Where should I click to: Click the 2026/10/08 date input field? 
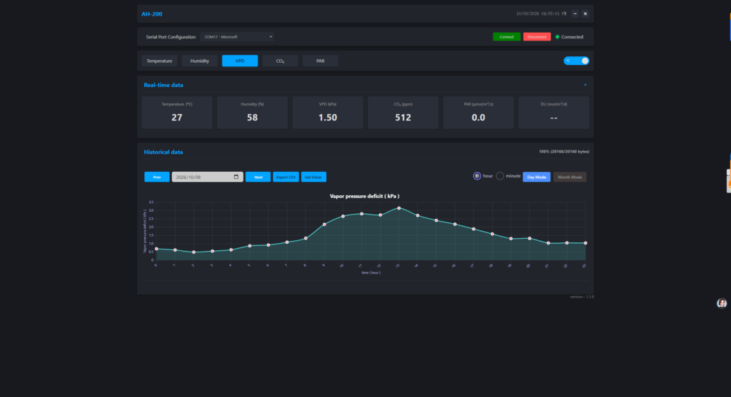pyautogui.click(x=208, y=177)
